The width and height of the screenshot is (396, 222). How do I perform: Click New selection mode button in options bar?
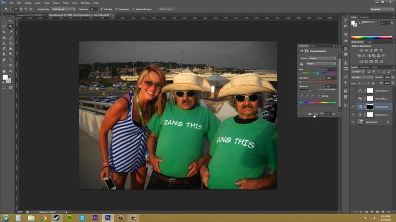pos(16,9)
